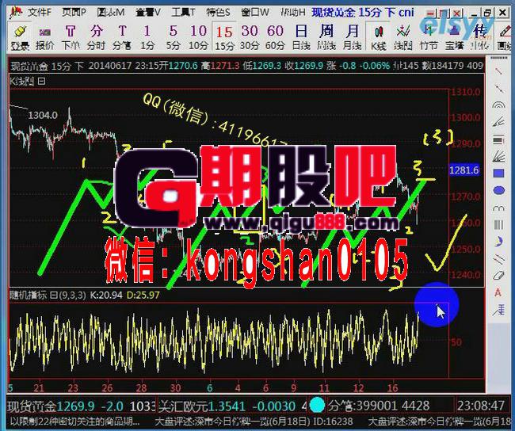Open the news ticker item ID:16238
The height and width of the screenshot is (431, 515).
pos(254,421)
